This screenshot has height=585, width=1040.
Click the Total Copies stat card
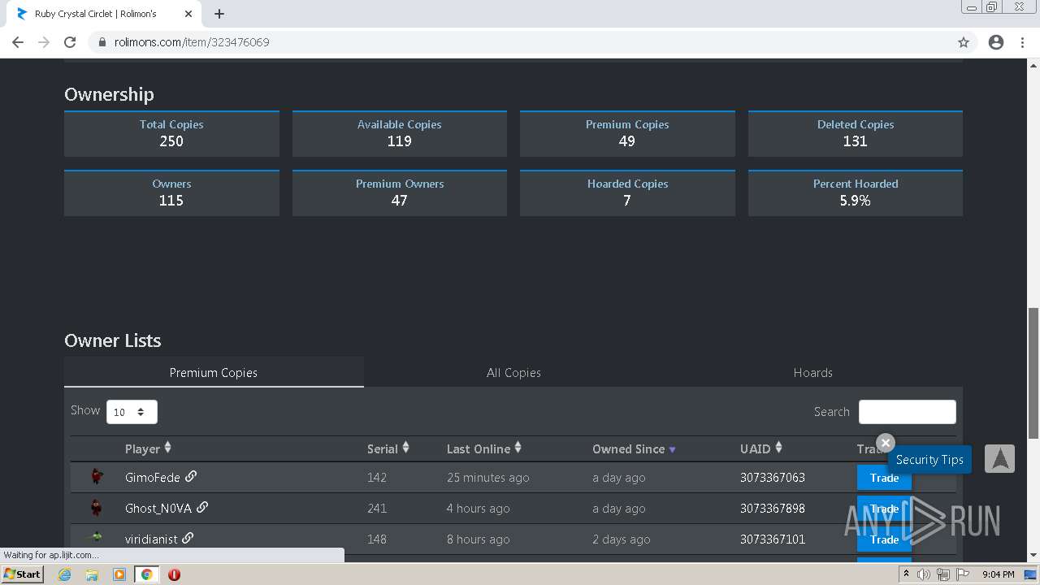click(x=171, y=134)
